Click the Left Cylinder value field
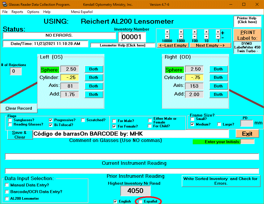264x204 pixels. pos(70,78)
